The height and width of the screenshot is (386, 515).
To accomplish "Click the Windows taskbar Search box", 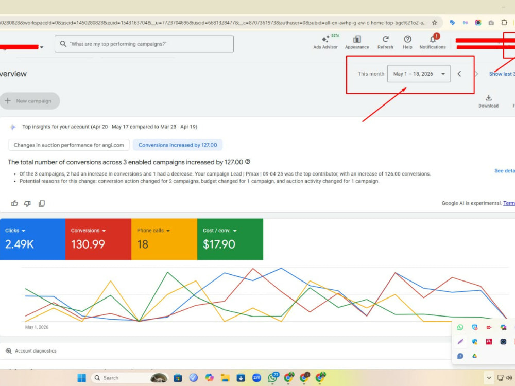I will click(x=129, y=378).
